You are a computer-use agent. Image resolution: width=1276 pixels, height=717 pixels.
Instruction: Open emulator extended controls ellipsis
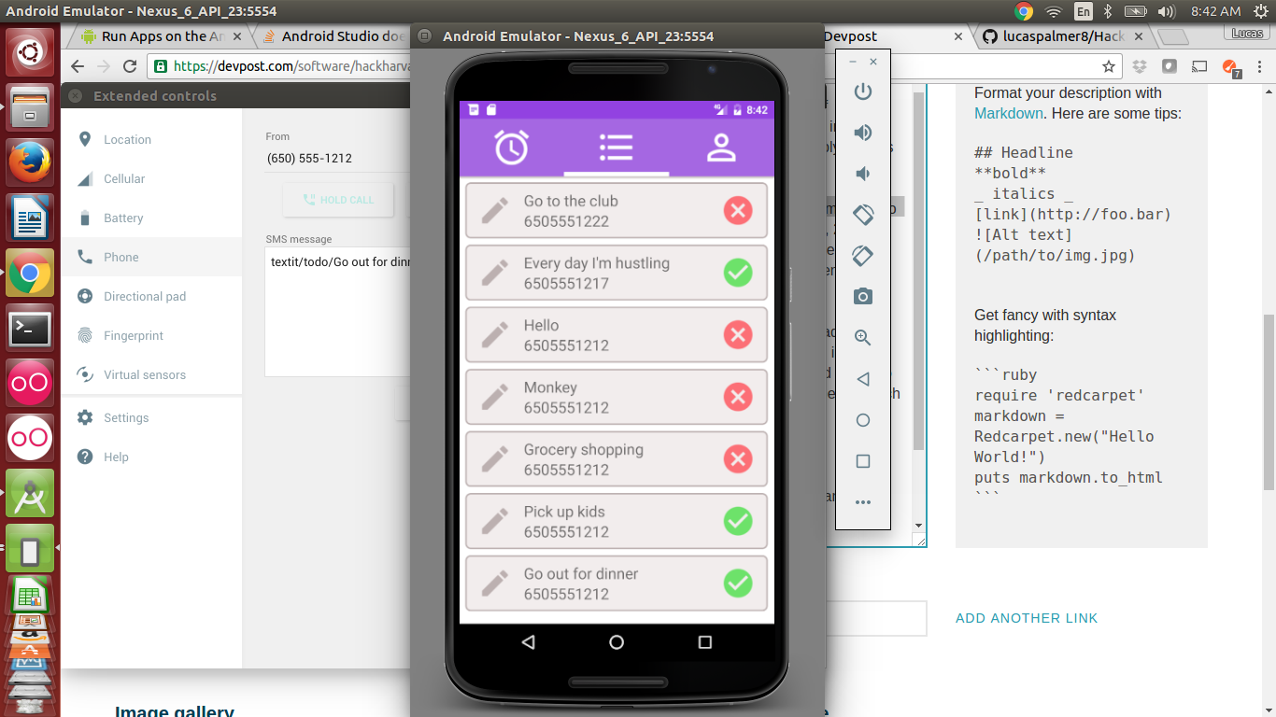pyautogui.click(x=863, y=502)
